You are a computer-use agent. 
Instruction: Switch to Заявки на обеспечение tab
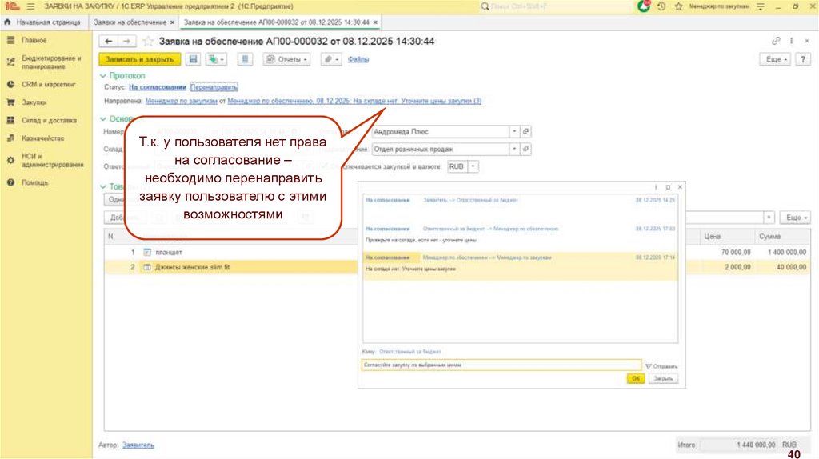click(130, 22)
